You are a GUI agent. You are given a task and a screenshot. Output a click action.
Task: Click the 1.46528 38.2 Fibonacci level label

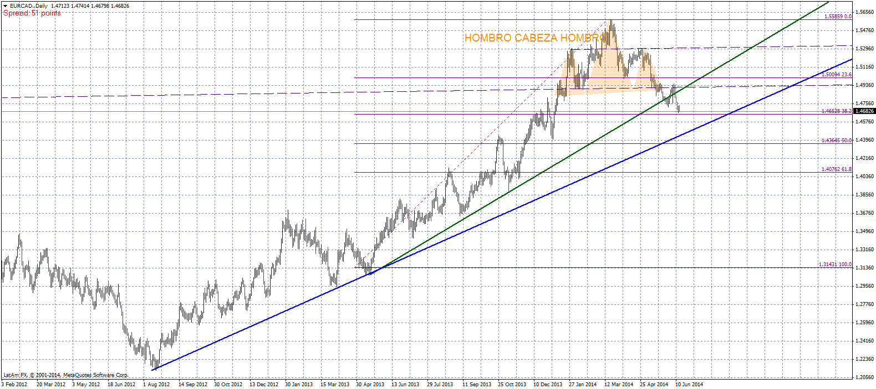(x=836, y=111)
